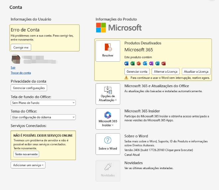Click the Novidades megaphone button
219x190 pixels.
[108, 171]
